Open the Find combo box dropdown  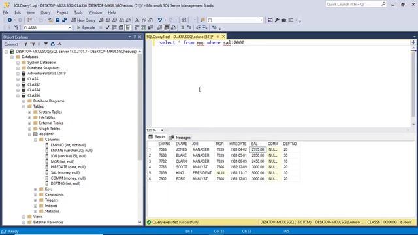click(261, 20)
